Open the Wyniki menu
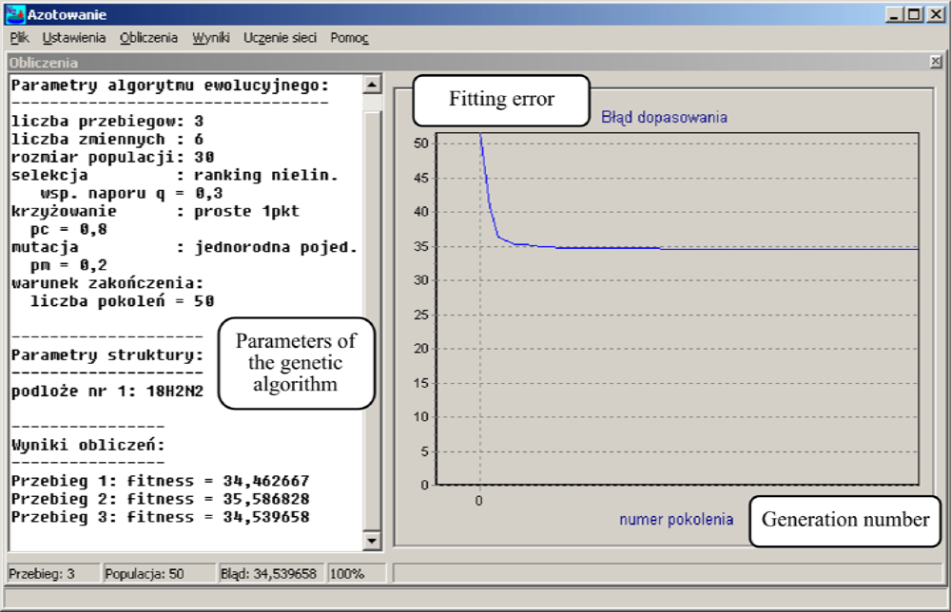The width and height of the screenshot is (951, 612). pyautogui.click(x=211, y=38)
